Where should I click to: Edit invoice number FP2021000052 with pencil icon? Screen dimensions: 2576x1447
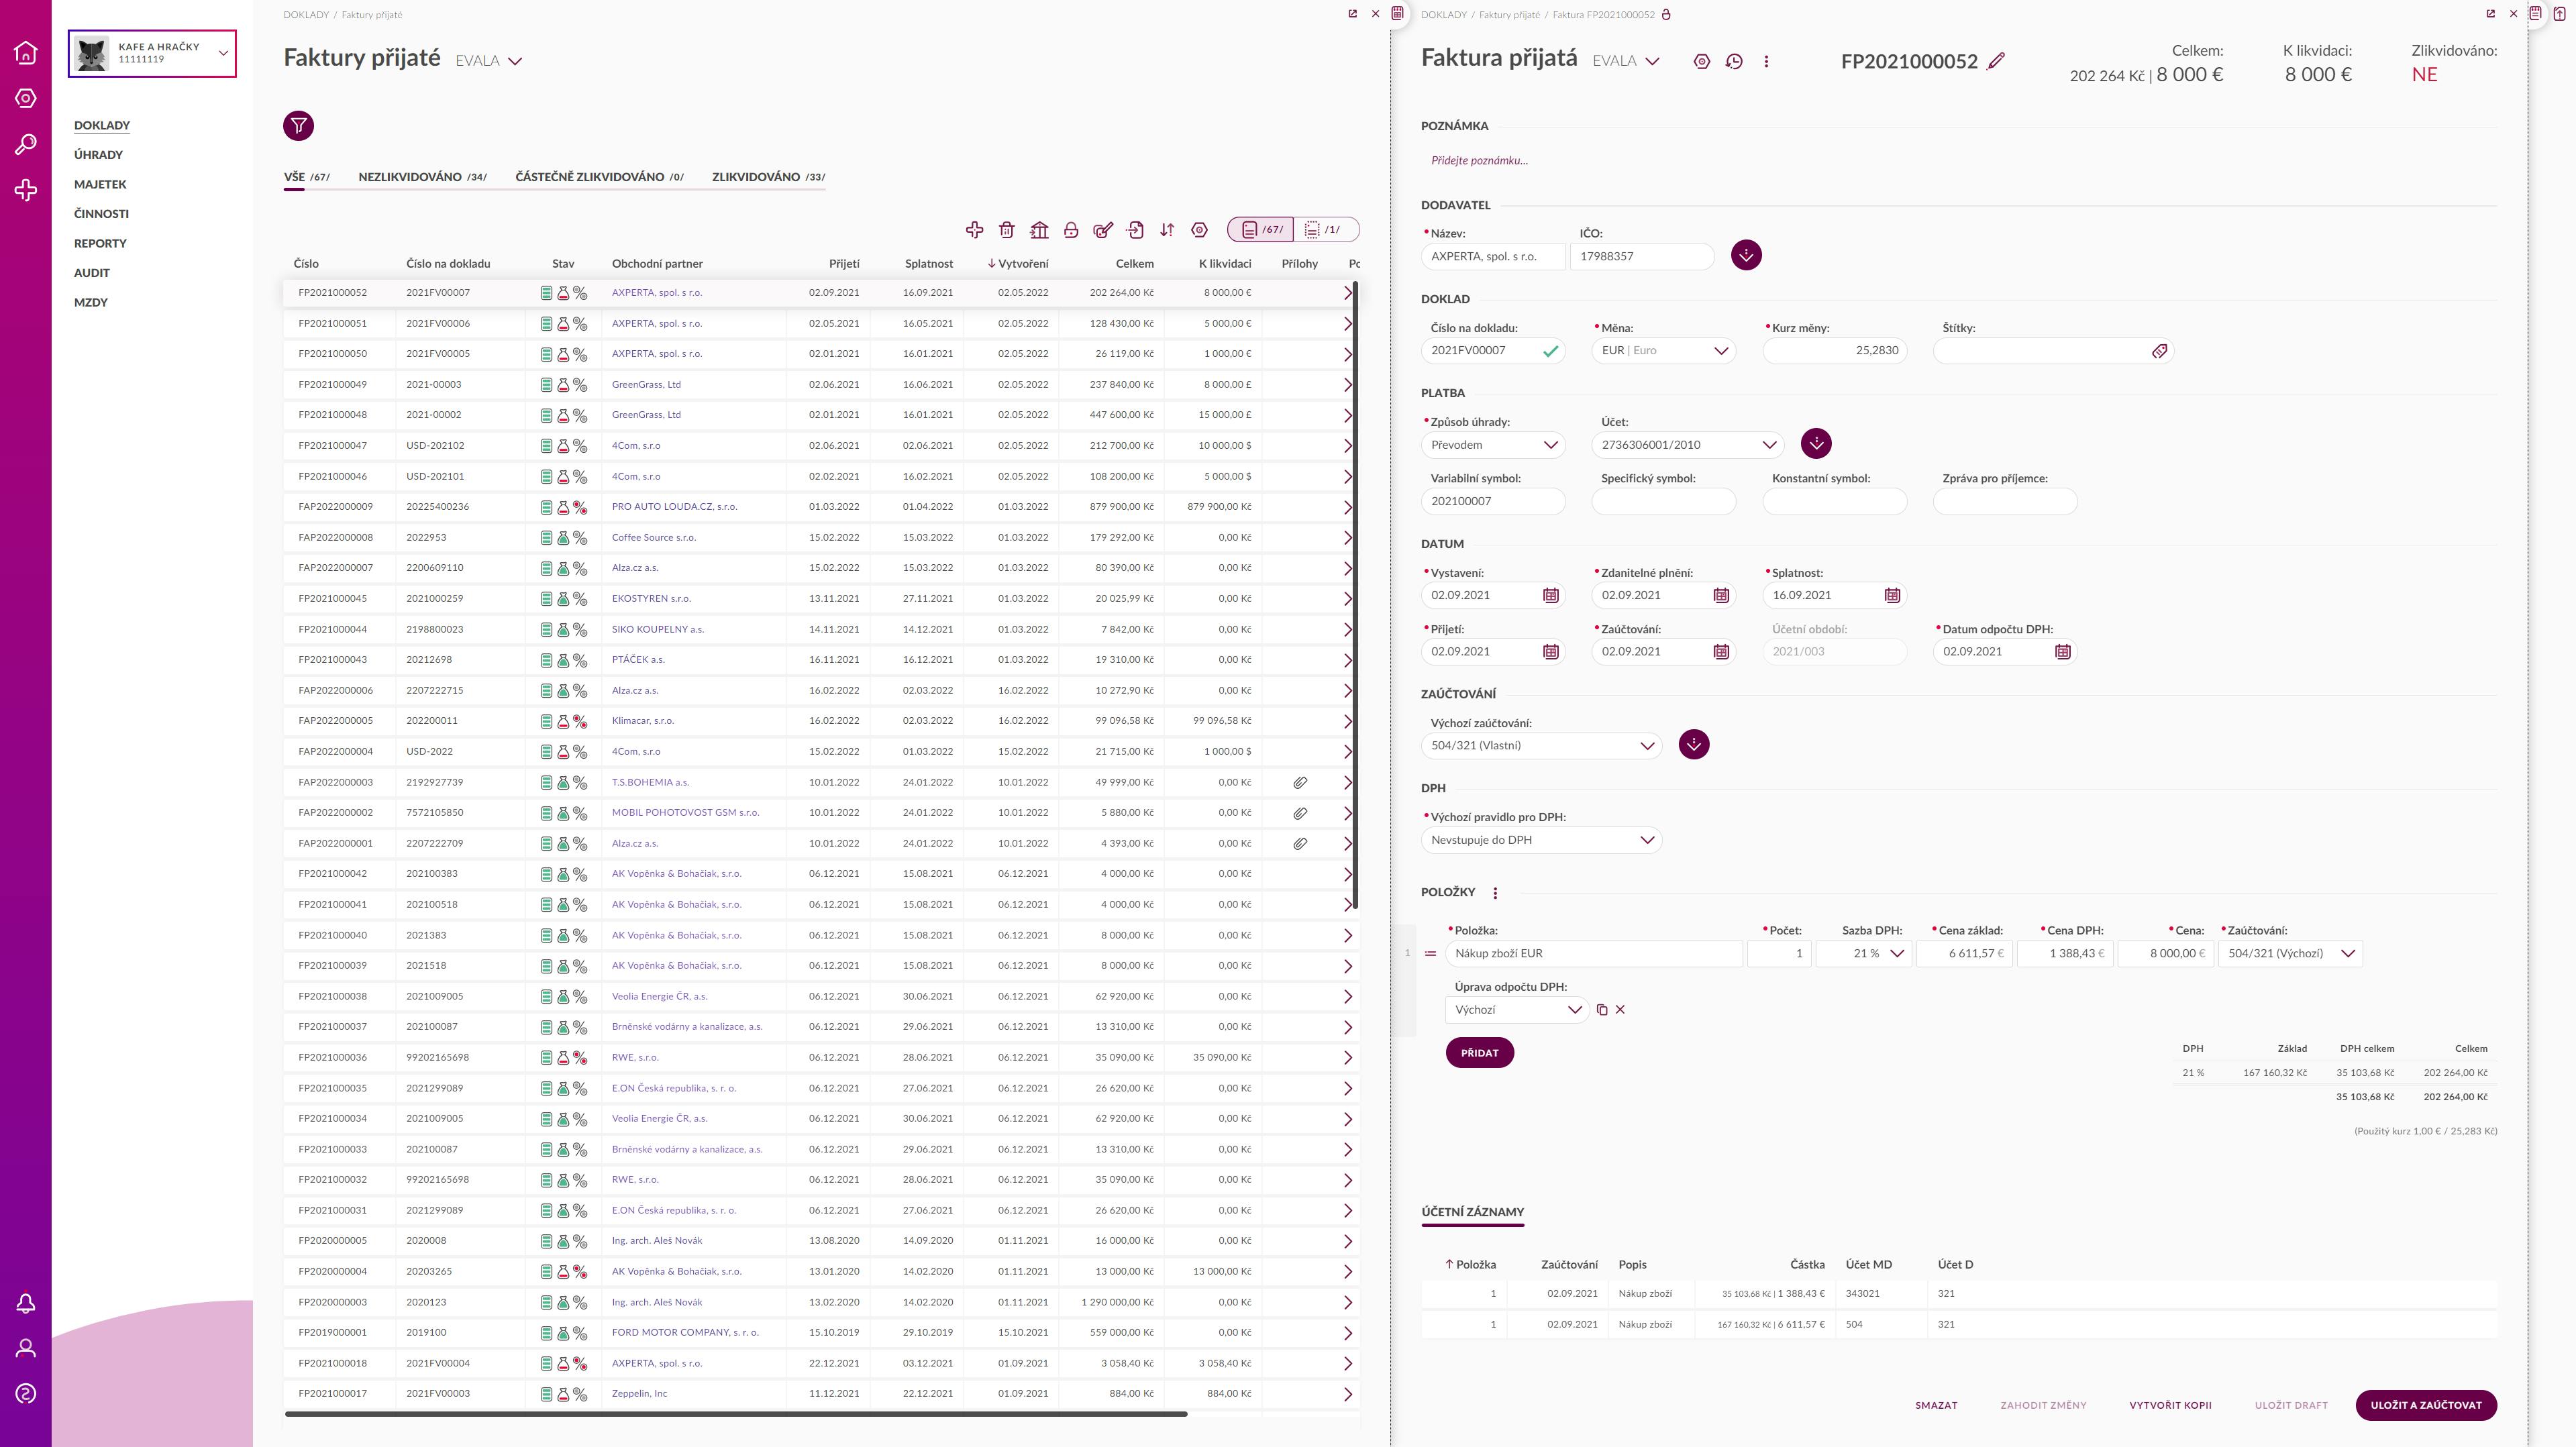(1996, 61)
